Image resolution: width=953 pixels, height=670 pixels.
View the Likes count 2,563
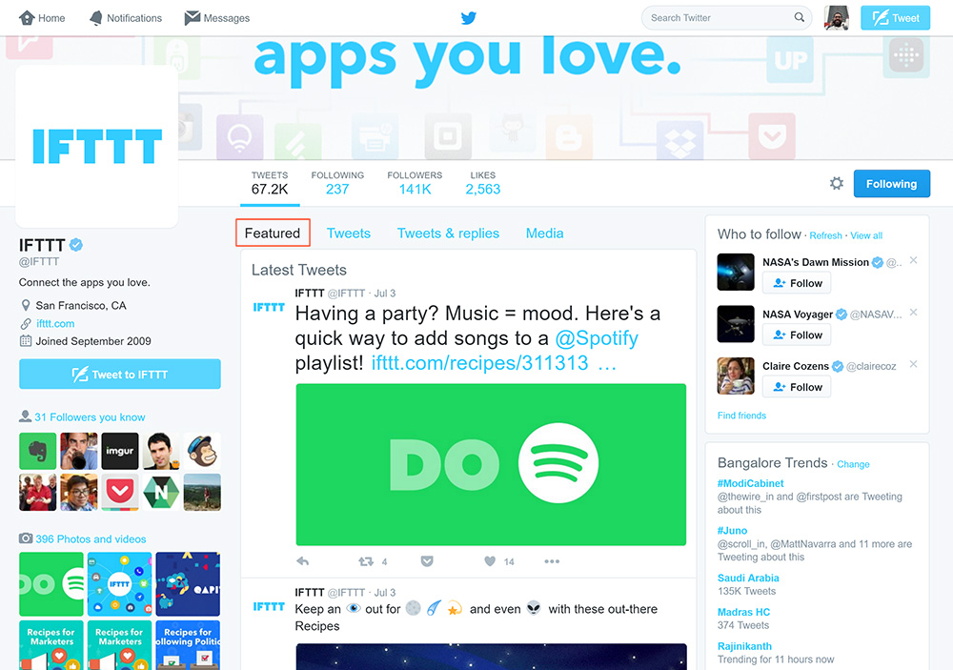(x=482, y=184)
